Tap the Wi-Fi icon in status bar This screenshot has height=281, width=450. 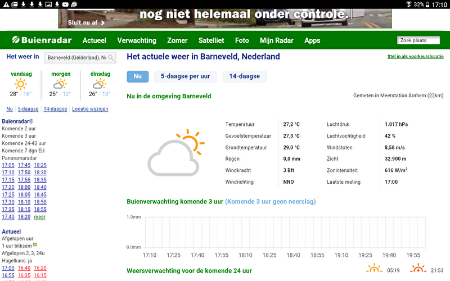tap(409, 4)
